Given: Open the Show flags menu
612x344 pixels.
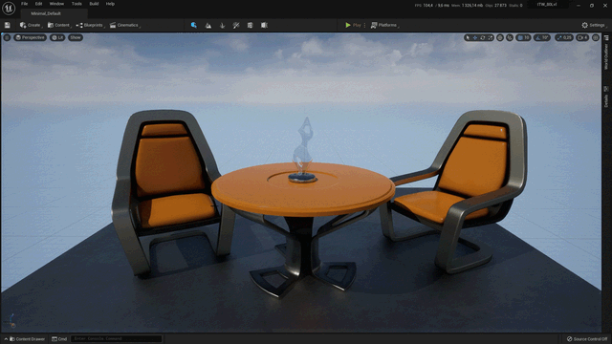Looking at the screenshot, I should tap(76, 37).
